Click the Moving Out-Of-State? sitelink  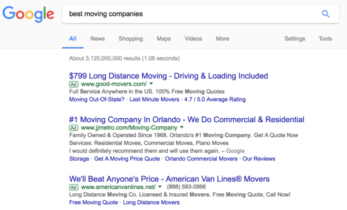97,99
